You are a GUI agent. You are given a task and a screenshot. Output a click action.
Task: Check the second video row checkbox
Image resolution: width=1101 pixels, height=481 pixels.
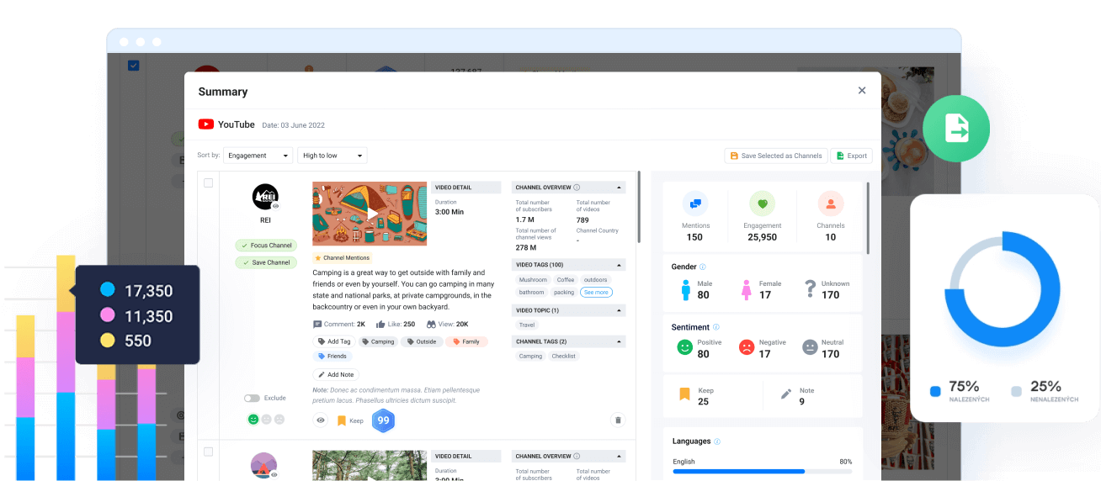click(209, 452)
